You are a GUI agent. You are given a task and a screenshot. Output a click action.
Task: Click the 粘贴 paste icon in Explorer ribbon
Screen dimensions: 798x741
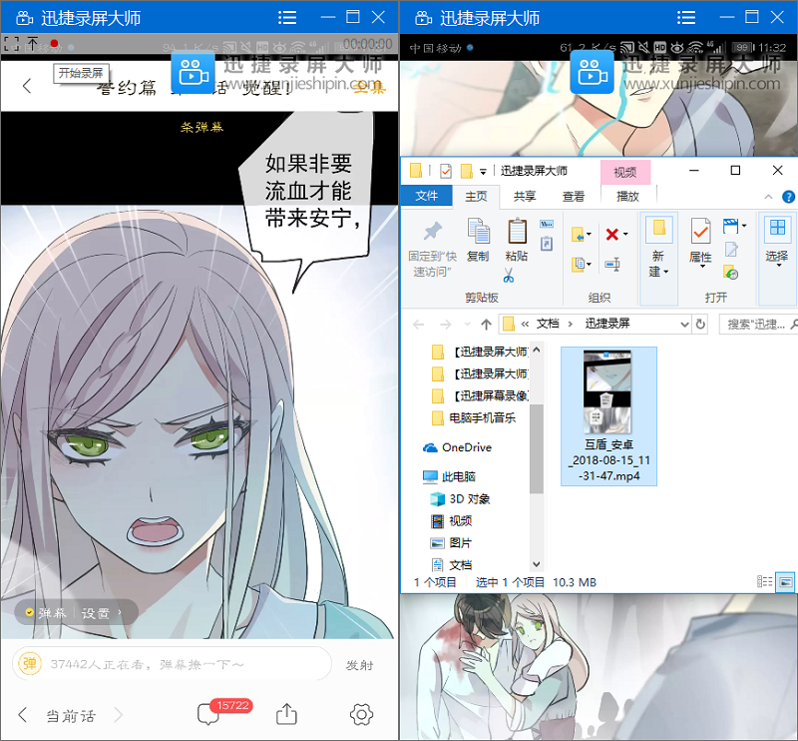point(517,231)
